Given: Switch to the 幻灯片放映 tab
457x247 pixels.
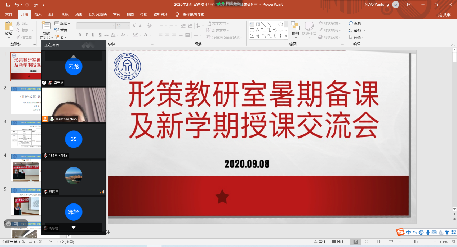Looking at the screenshot, I should 98,15.
